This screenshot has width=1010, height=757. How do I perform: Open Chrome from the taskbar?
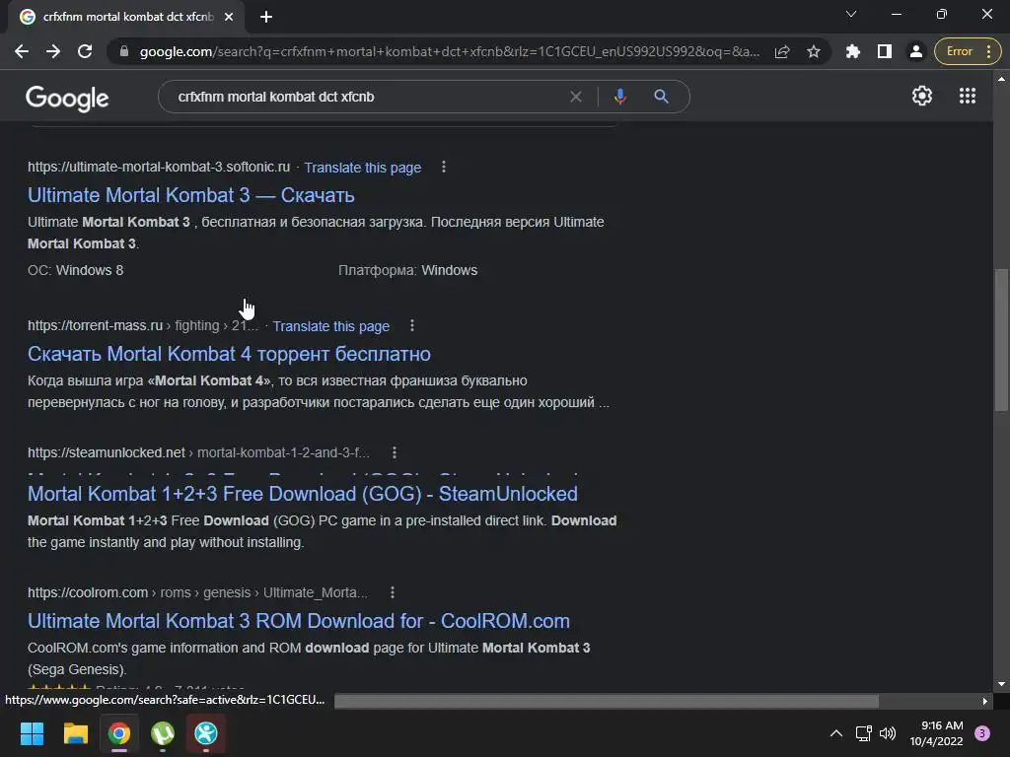(x=119, y=733)
